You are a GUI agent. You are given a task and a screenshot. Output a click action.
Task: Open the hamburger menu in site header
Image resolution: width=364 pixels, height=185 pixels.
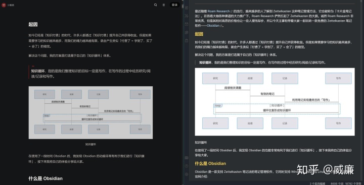pos(164,5)
